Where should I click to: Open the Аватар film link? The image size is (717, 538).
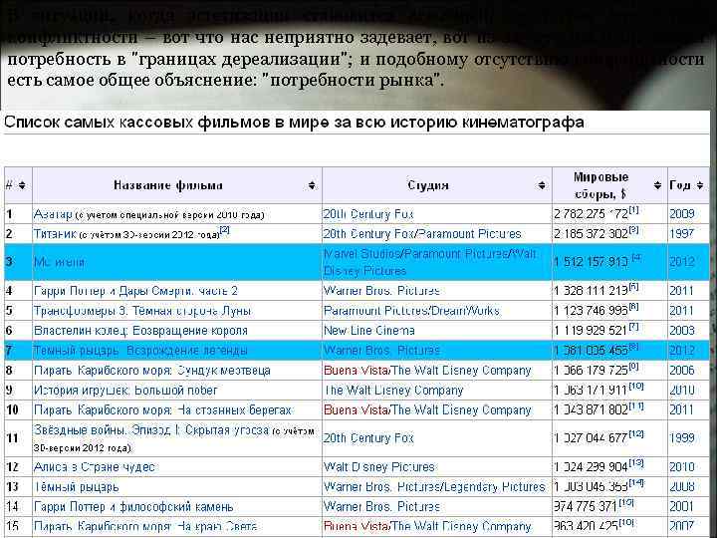(x=53, y=214)
